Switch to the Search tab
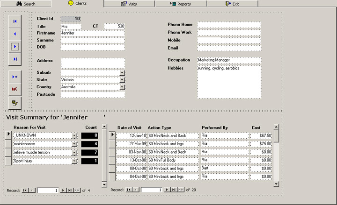Viewport: 337px width, 205px height. (x=26, y=4)
